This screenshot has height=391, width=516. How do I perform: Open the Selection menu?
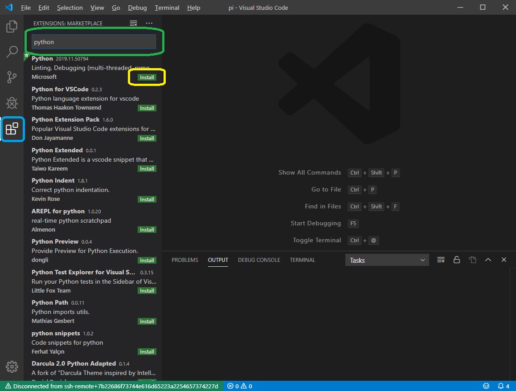click(70, 8)
